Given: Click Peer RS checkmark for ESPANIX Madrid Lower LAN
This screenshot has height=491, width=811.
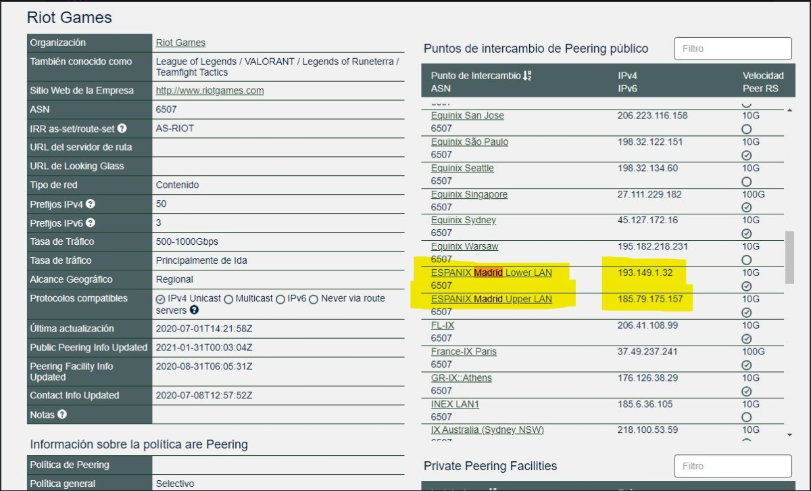Looking at the screenshot, I should point(747,286).
